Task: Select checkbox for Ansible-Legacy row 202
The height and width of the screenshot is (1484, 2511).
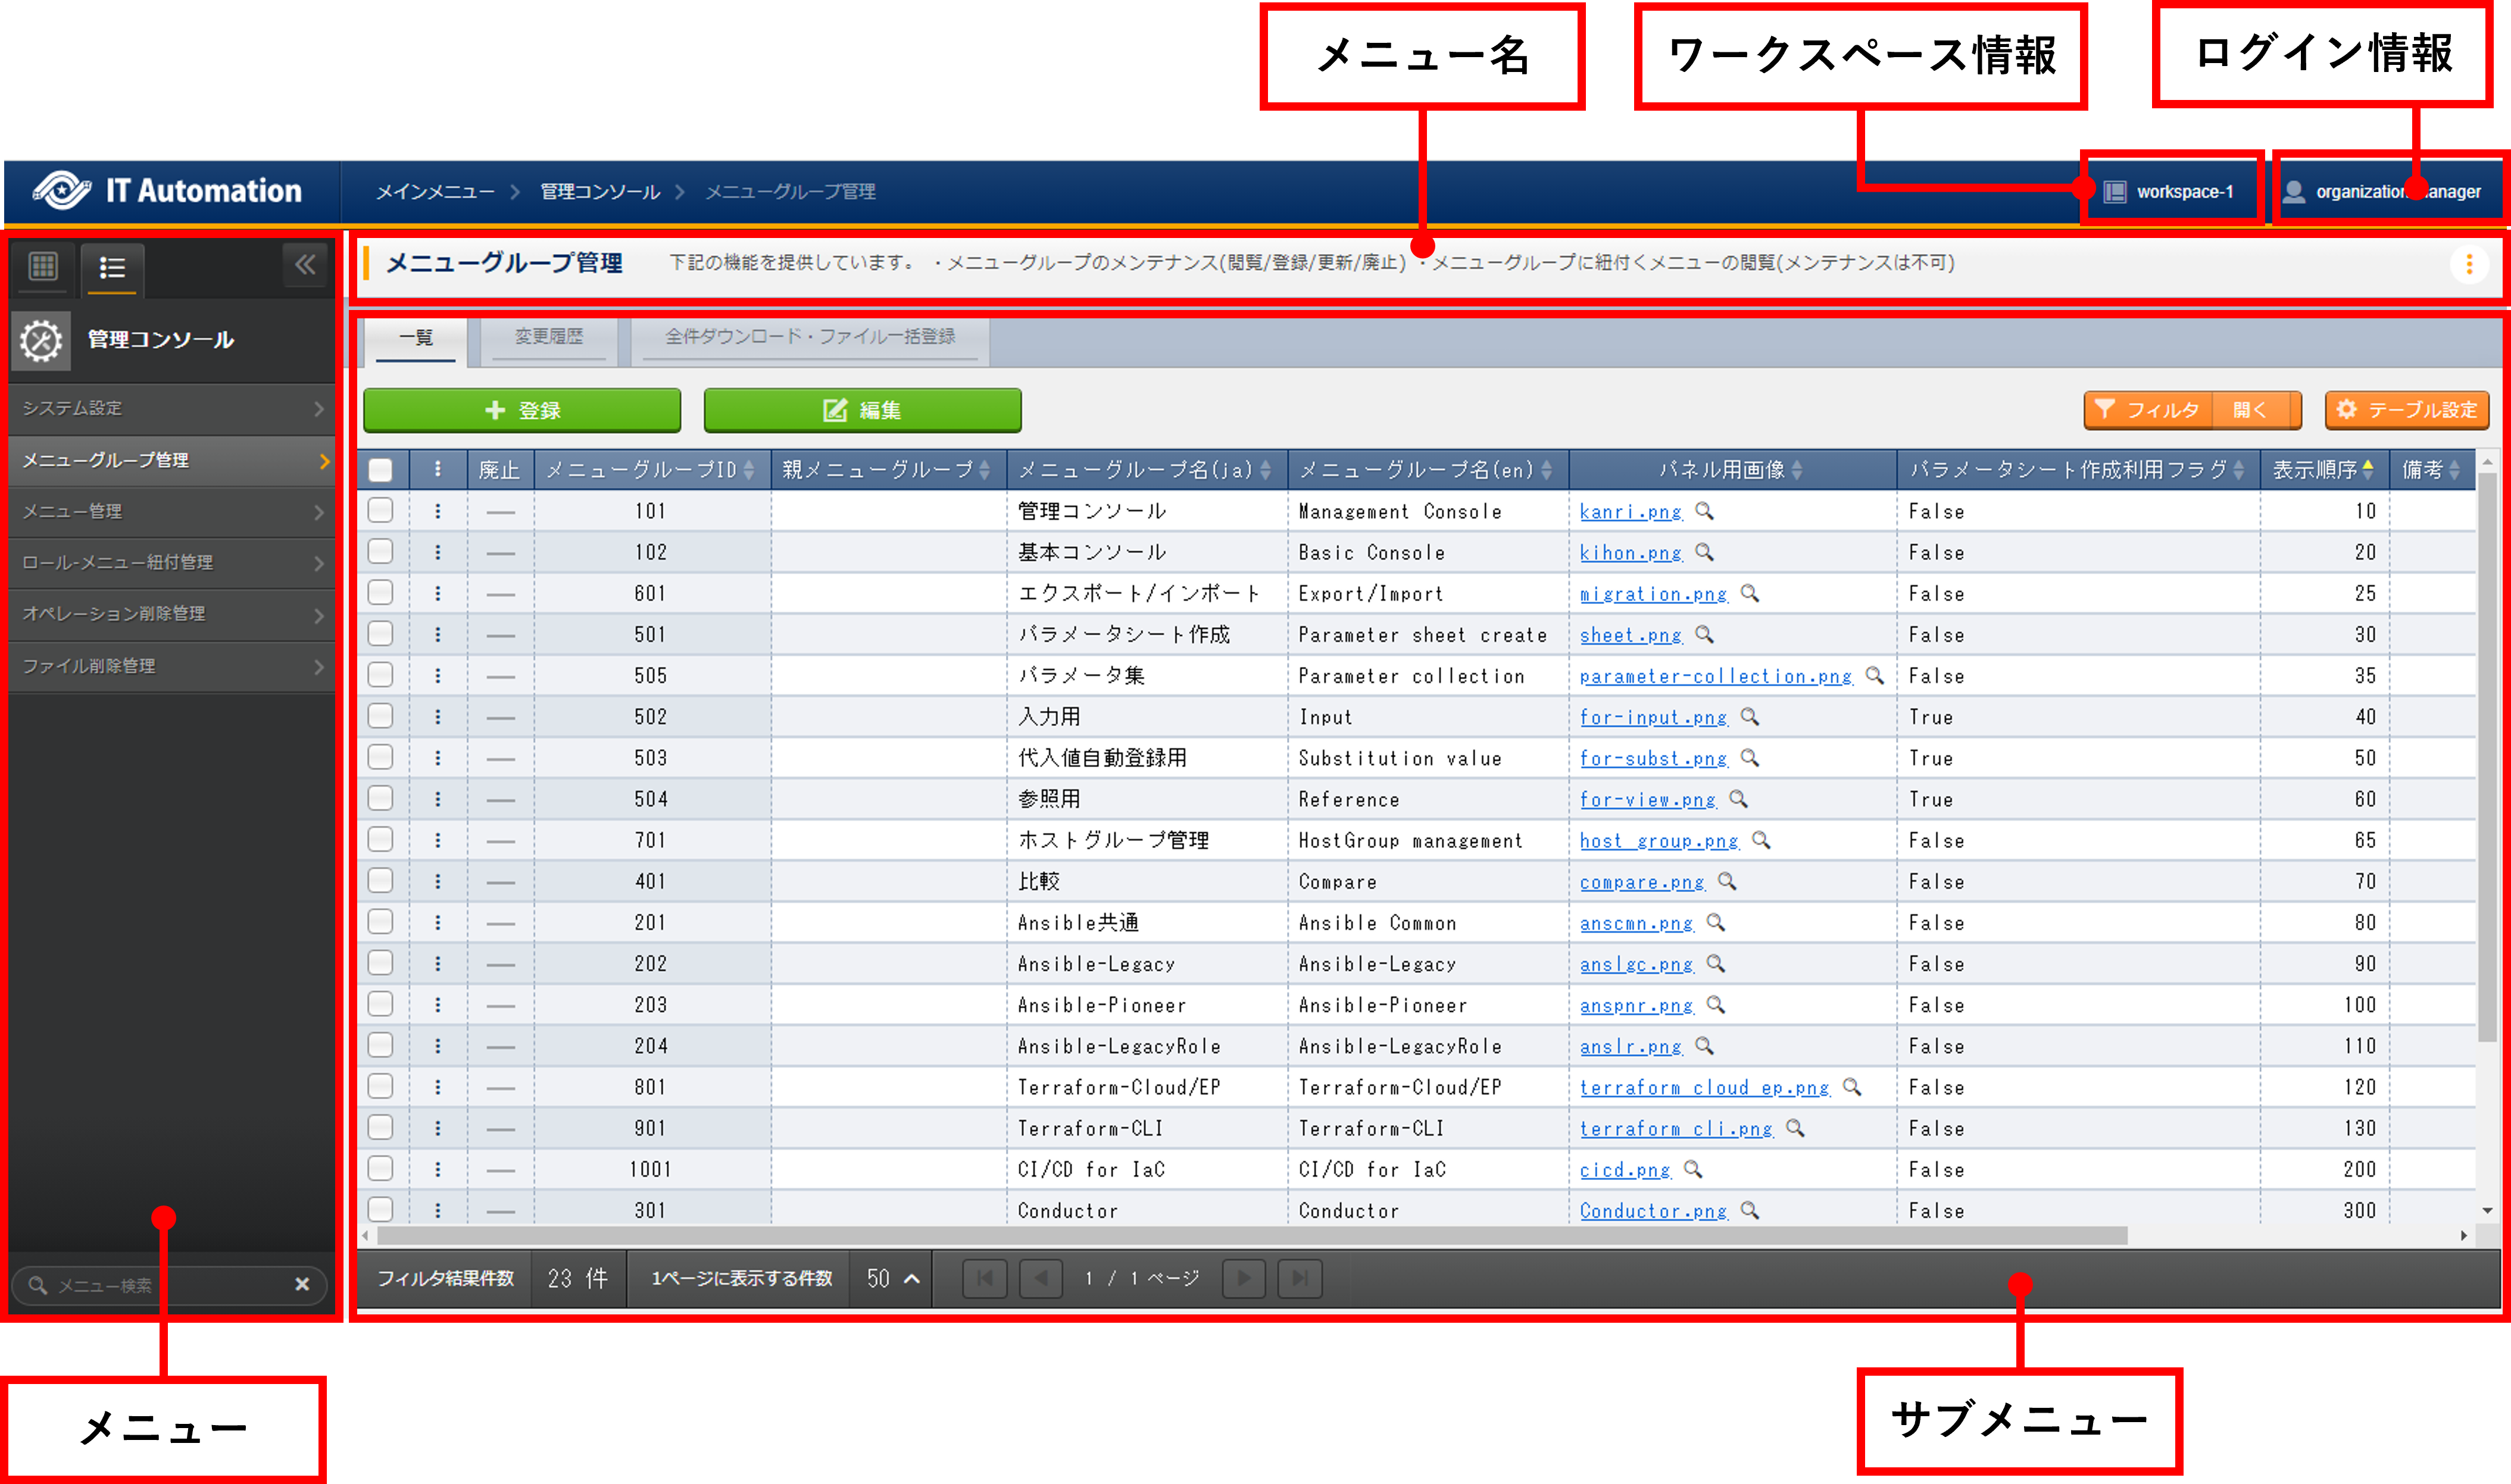Action: 380,963
